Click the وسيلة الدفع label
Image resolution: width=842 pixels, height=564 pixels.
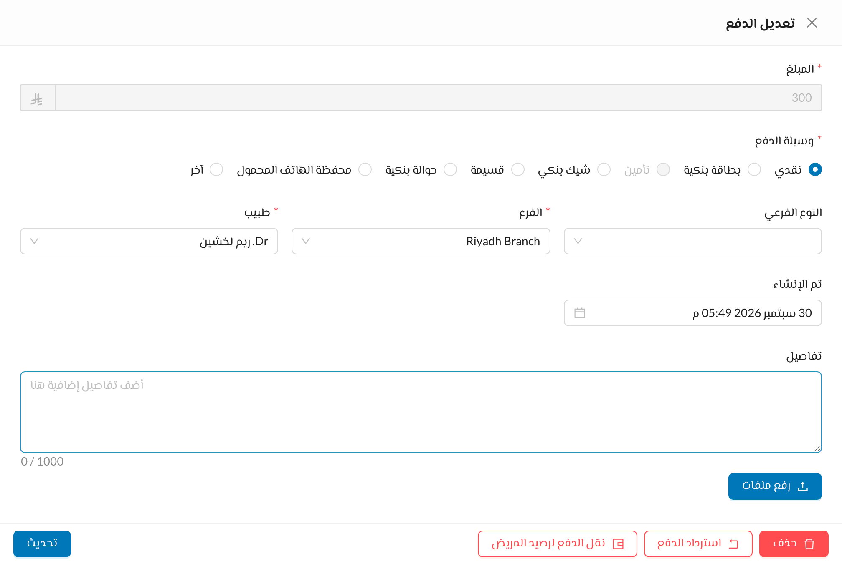click(x=784, y=141)
